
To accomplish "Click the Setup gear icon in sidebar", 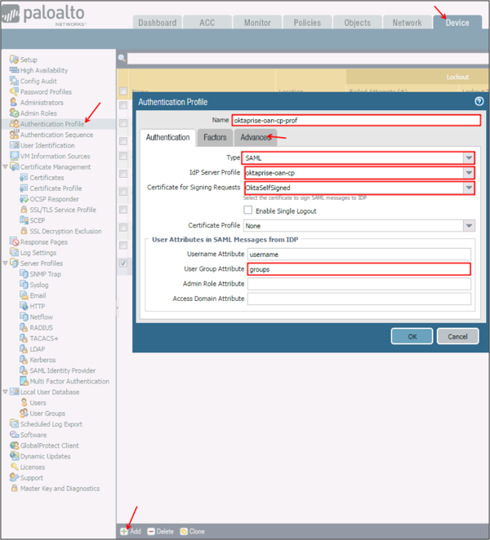I will (14, 60).
